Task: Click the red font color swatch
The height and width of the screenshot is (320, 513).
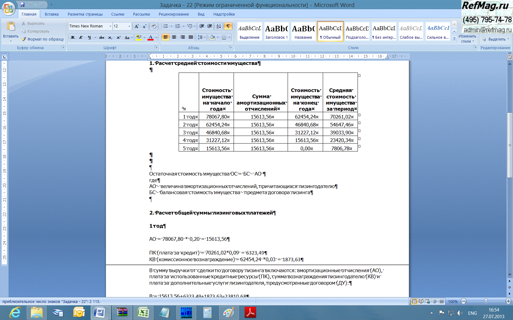Action: click(151, 37)
